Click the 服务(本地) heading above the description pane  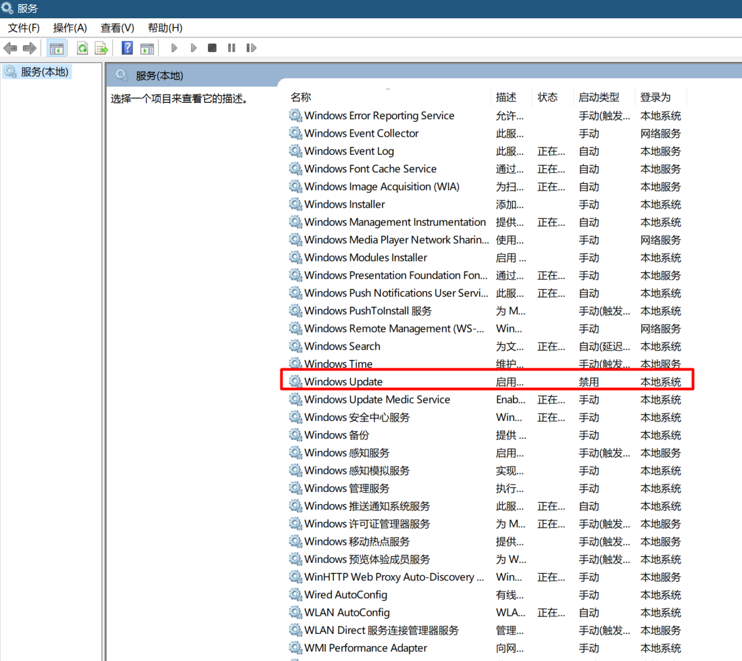(159, 76)
